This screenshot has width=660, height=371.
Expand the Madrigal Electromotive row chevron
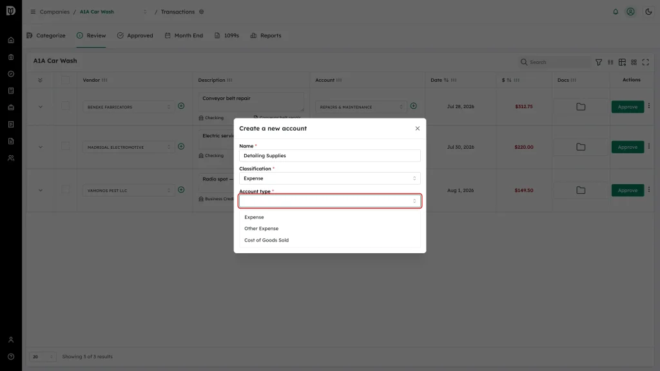click(41, 147)
